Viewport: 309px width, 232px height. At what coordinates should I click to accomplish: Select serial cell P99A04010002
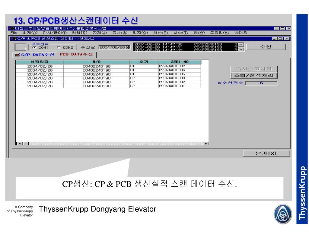click(x=180, y=82)
